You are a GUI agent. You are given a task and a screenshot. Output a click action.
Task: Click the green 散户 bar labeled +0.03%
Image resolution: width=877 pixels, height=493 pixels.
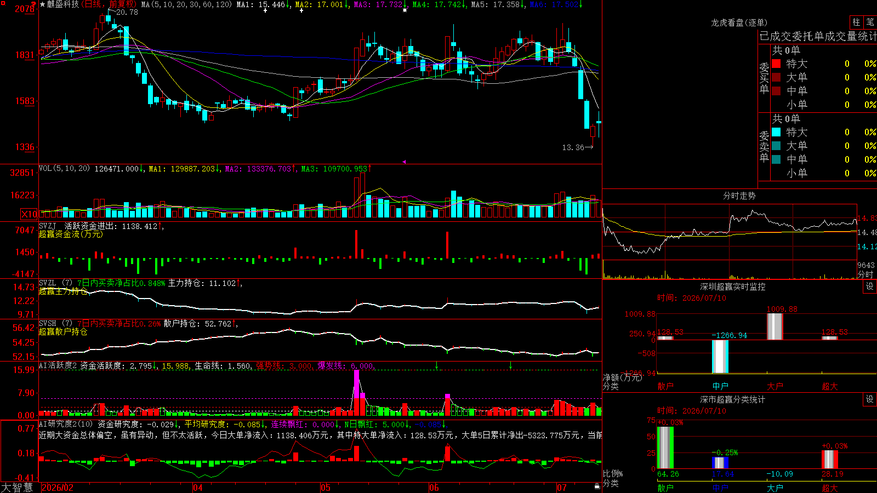tap(665, 448)
